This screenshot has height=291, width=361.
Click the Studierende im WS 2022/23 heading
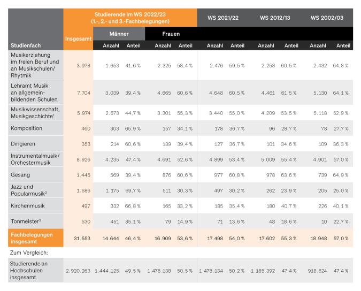coord(131,18)
